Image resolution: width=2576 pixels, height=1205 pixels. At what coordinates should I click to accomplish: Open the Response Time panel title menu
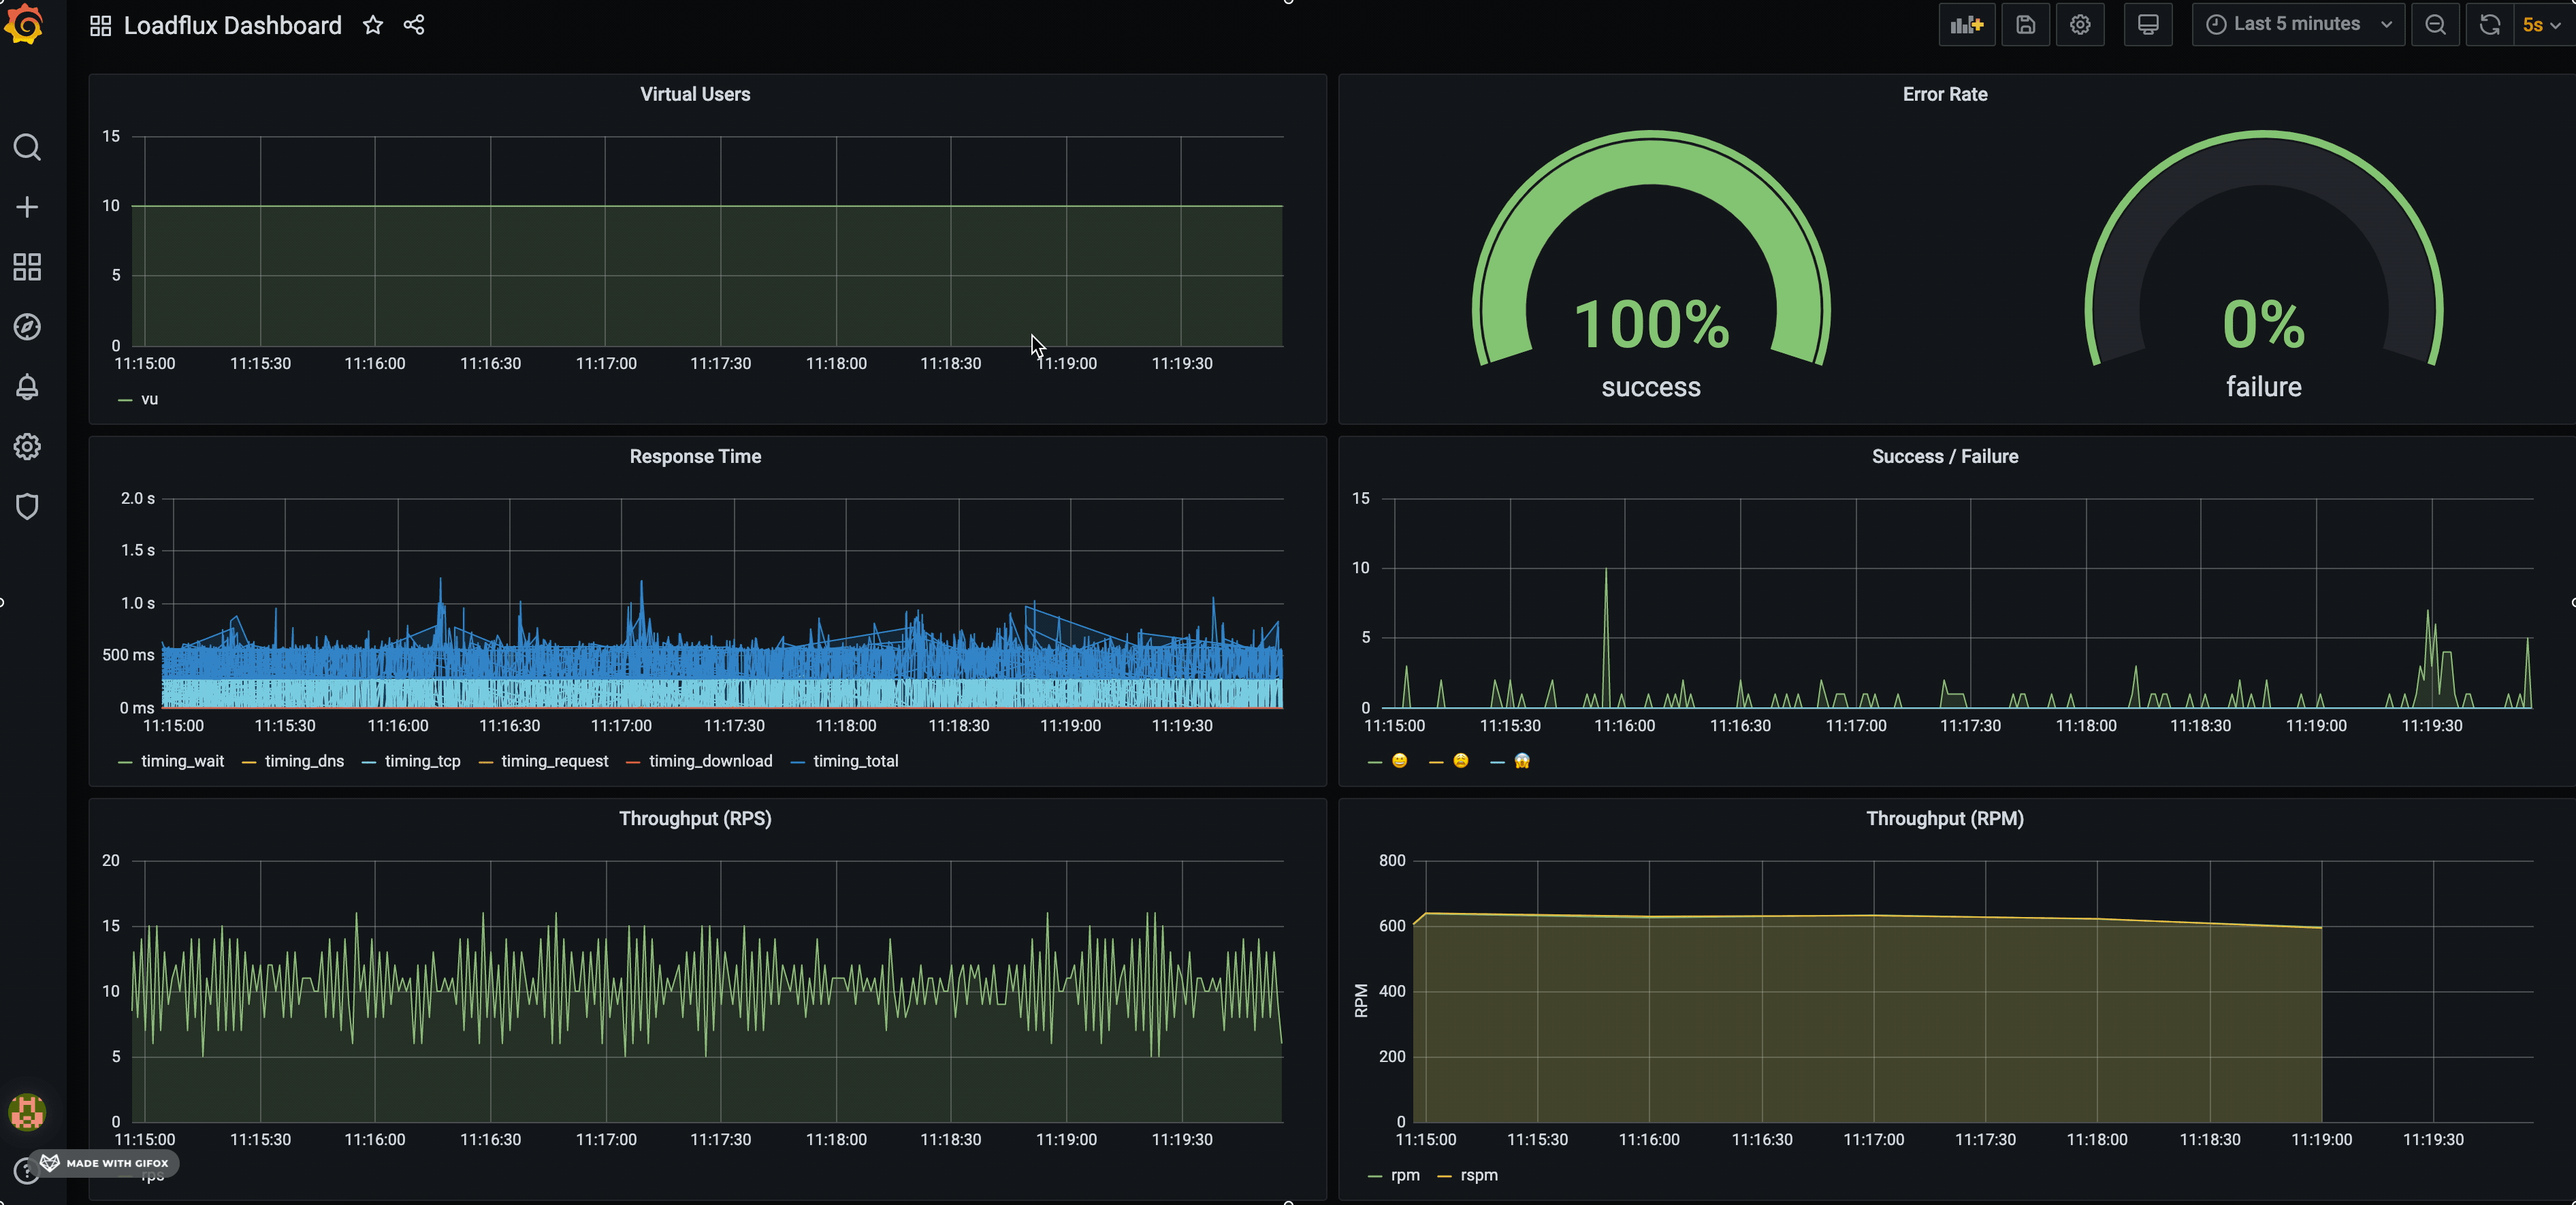(x=695, y=456)
